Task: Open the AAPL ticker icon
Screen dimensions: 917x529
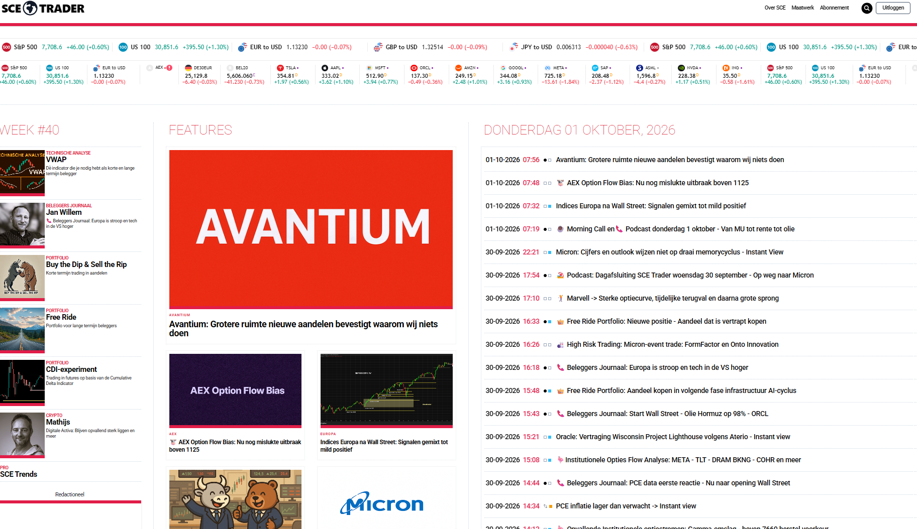Action: click(325, 68)
